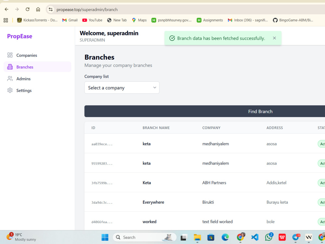Click address bole

tap(270, 222)
